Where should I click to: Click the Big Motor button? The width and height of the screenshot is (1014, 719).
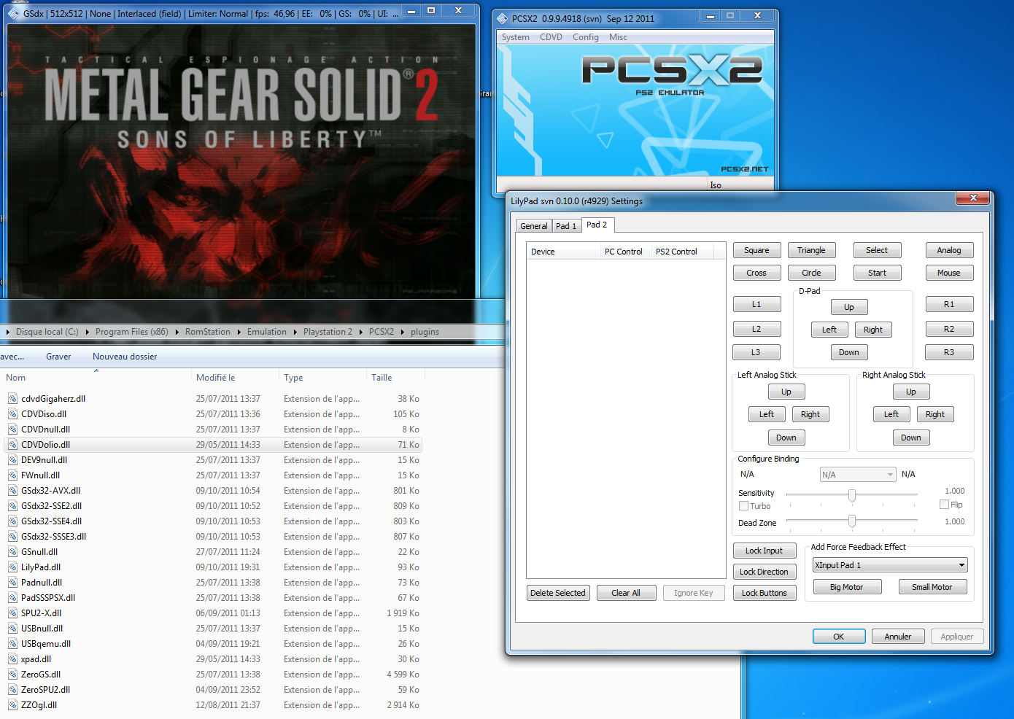[846, 587]
